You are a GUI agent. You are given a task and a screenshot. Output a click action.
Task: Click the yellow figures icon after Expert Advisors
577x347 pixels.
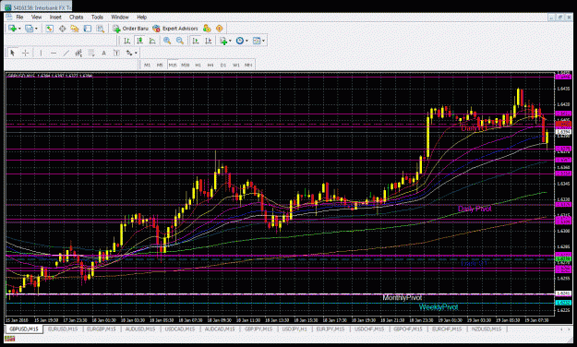click(x=207, y=29)
